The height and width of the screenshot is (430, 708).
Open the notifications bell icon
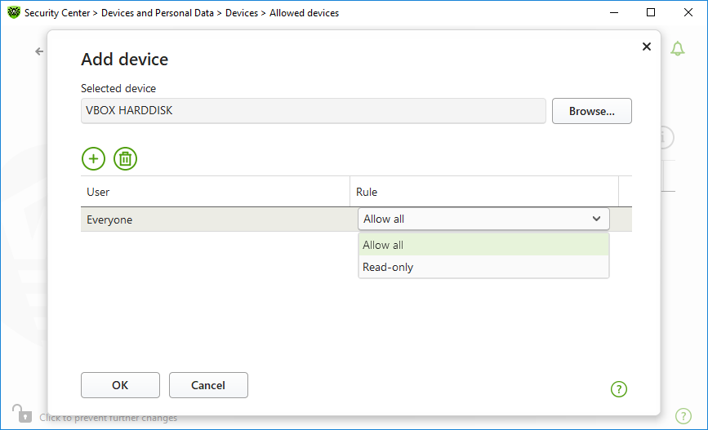tap(677, 48)
